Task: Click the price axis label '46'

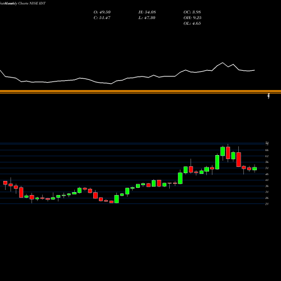Action: [x=267, y=174]
